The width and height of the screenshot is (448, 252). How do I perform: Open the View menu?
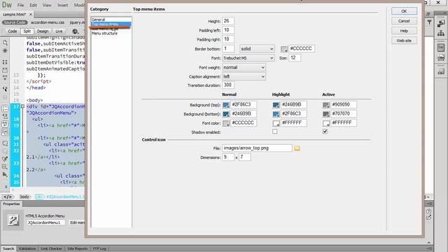coord(47,5)
